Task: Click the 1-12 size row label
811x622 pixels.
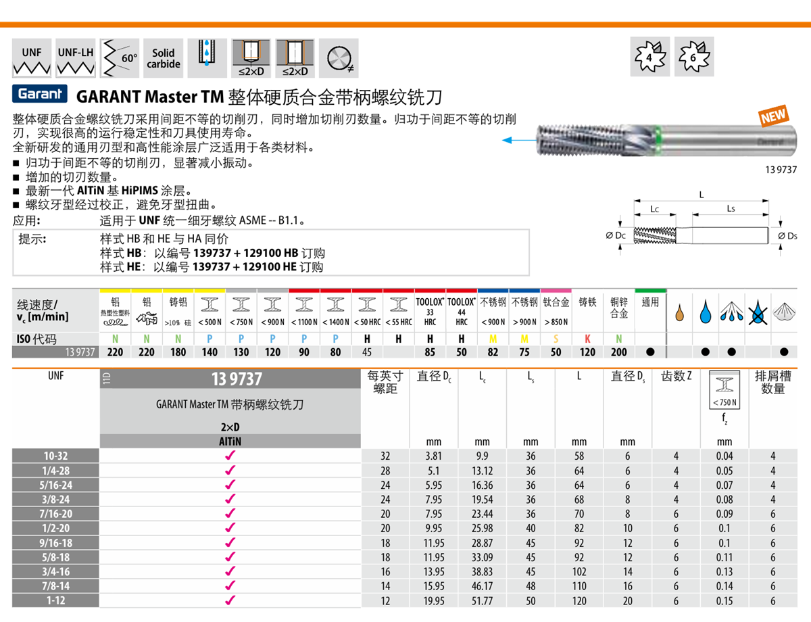Action: coord(55,600)
